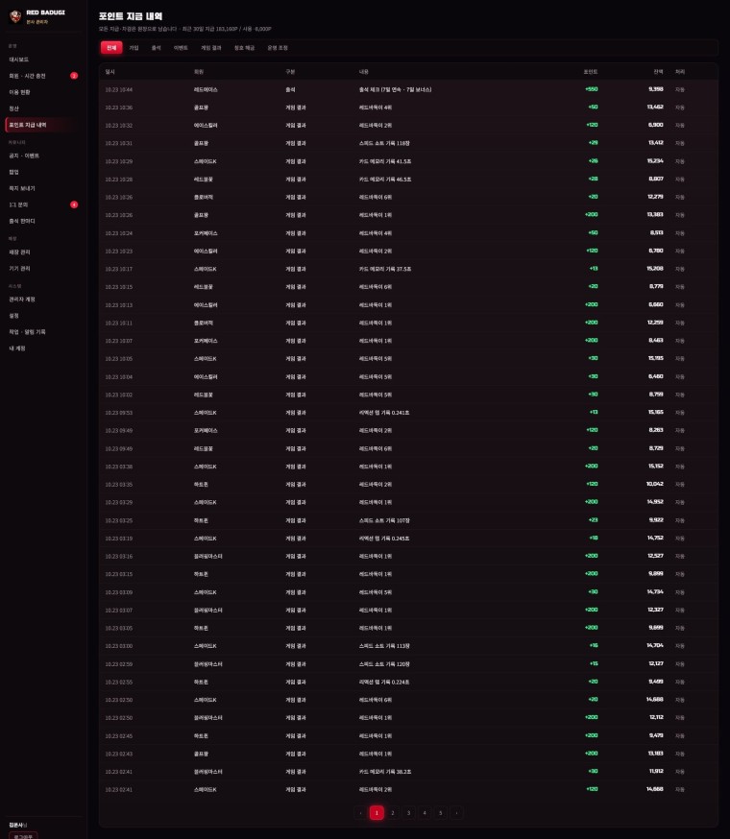730x839 pixels.
Task: Select the 전체 filter tab
Action: pyautogui.click(x=111, y=48)
